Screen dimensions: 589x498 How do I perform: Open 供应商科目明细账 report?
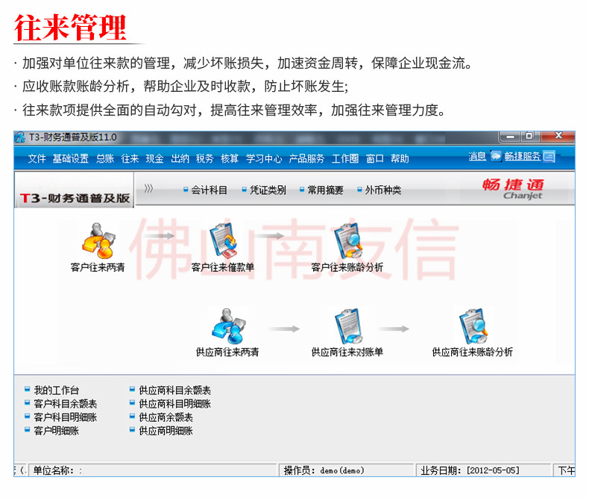171,404
